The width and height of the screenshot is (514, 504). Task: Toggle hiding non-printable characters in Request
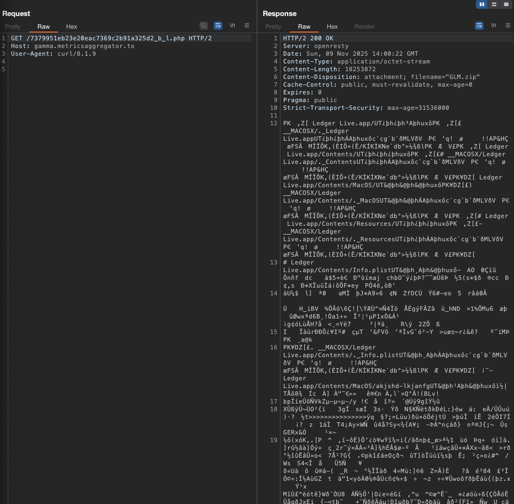coord(204,25)
